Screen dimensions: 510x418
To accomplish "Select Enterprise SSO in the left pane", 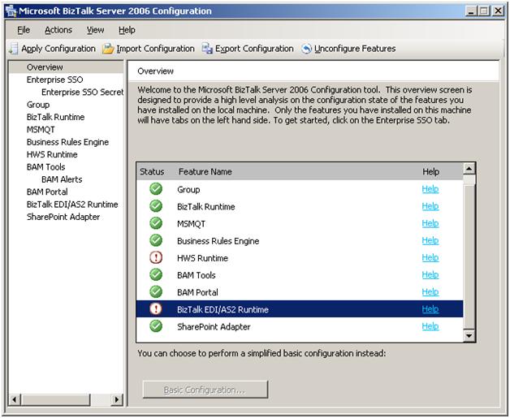I will [x=54, y=80].
